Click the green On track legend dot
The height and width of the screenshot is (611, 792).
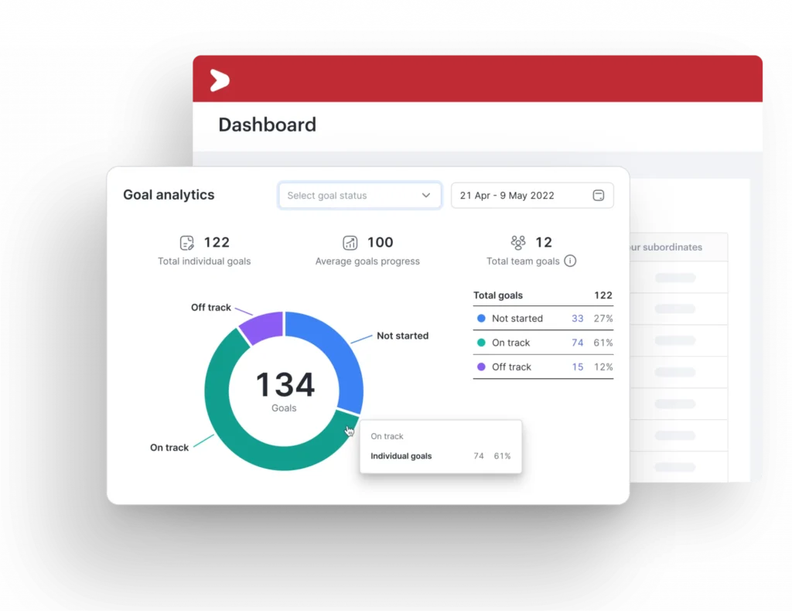[x=483, y=343]
